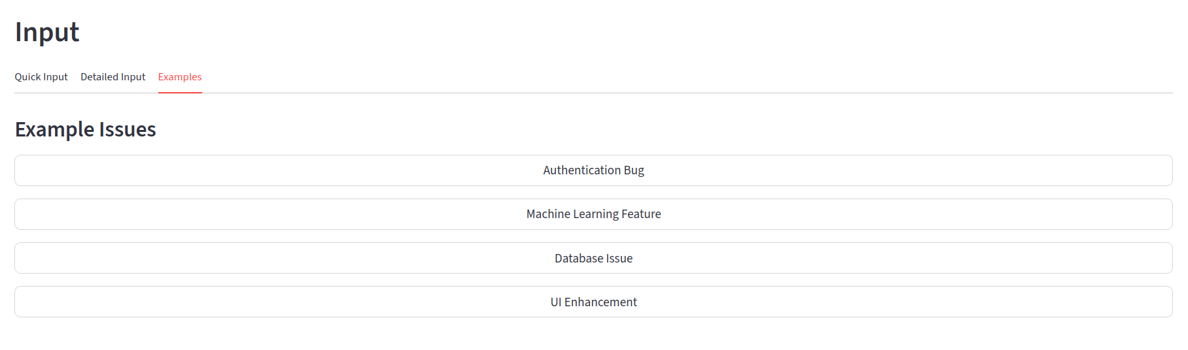
Task: Switch to the Quick Input tab
Action: 41,77
